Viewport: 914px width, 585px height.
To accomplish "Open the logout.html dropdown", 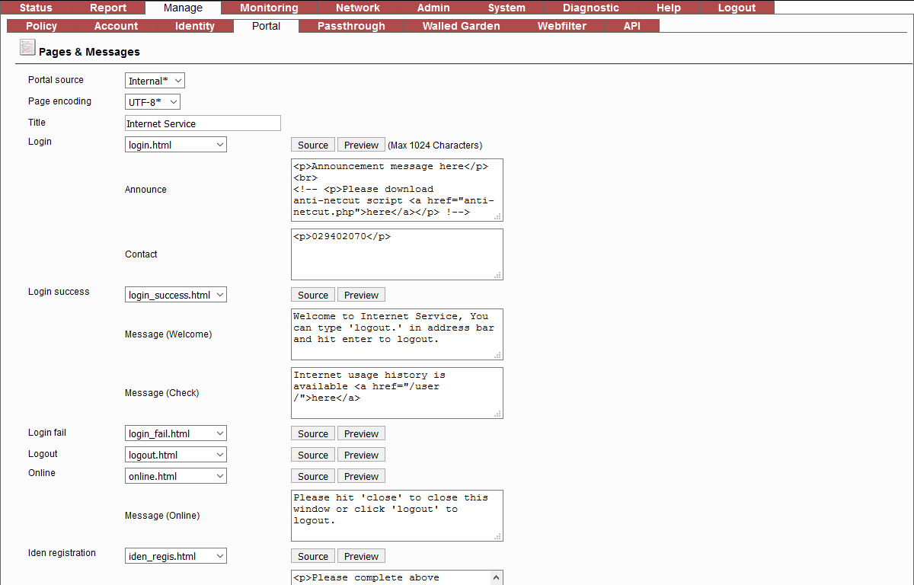I will [176, 454].
